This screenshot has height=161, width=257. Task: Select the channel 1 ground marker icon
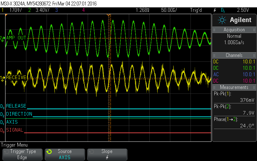pos(3,78)
